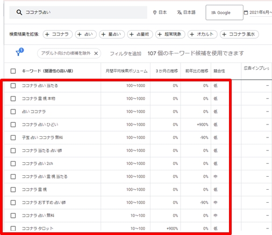Image resolution: width=272 pixels, height=235 pixels.
Task: Check the ココナラ タロット row
Action: (13, 229)
